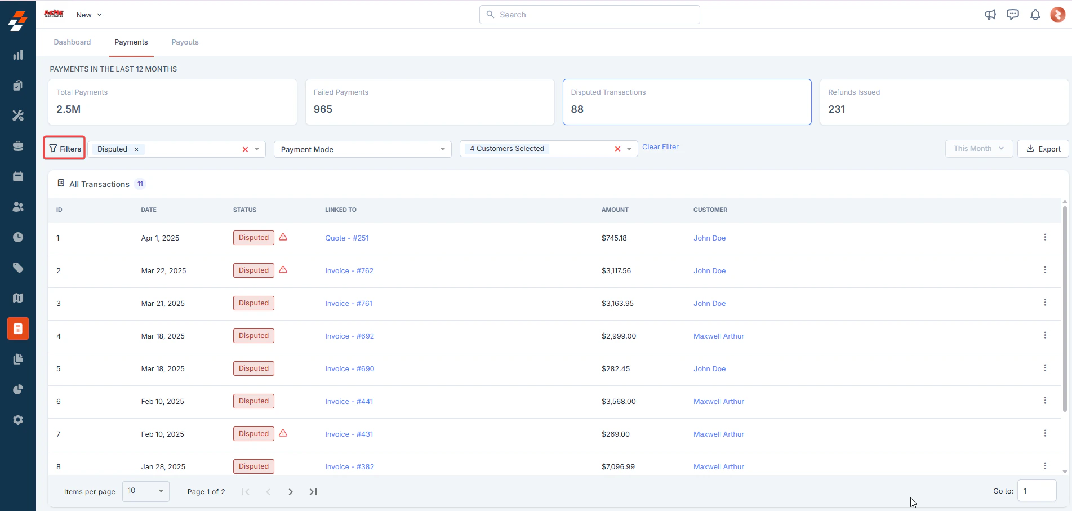Expand the status filter dropdown arrow
Screen dimensions: 1072x511
pos(257,149)
